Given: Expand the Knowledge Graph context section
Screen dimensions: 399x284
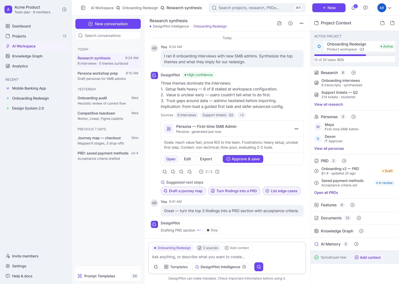Looking at the screenshot, I should 361,231.
